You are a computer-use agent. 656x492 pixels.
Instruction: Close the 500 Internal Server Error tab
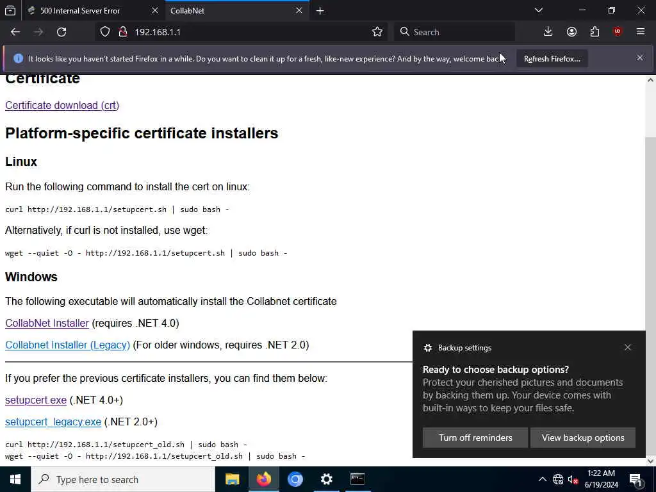pyautogui.click(x=155, y=10)
